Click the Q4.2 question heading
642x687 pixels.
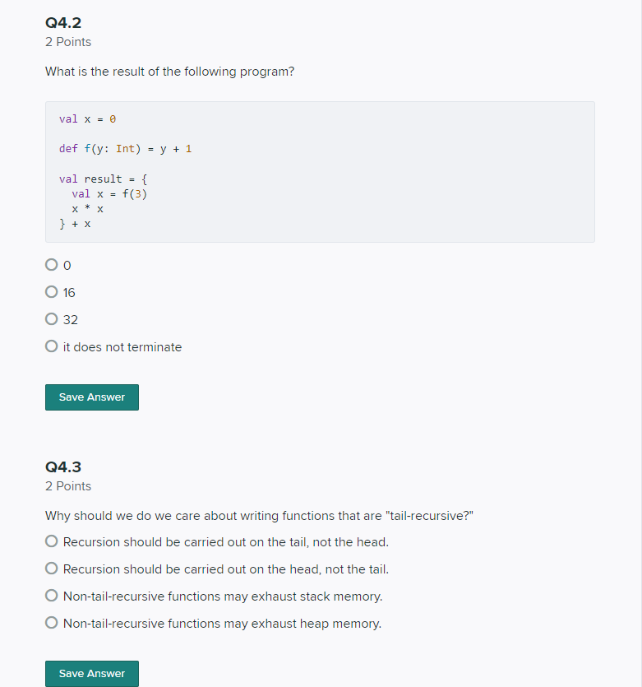[63, 23]
